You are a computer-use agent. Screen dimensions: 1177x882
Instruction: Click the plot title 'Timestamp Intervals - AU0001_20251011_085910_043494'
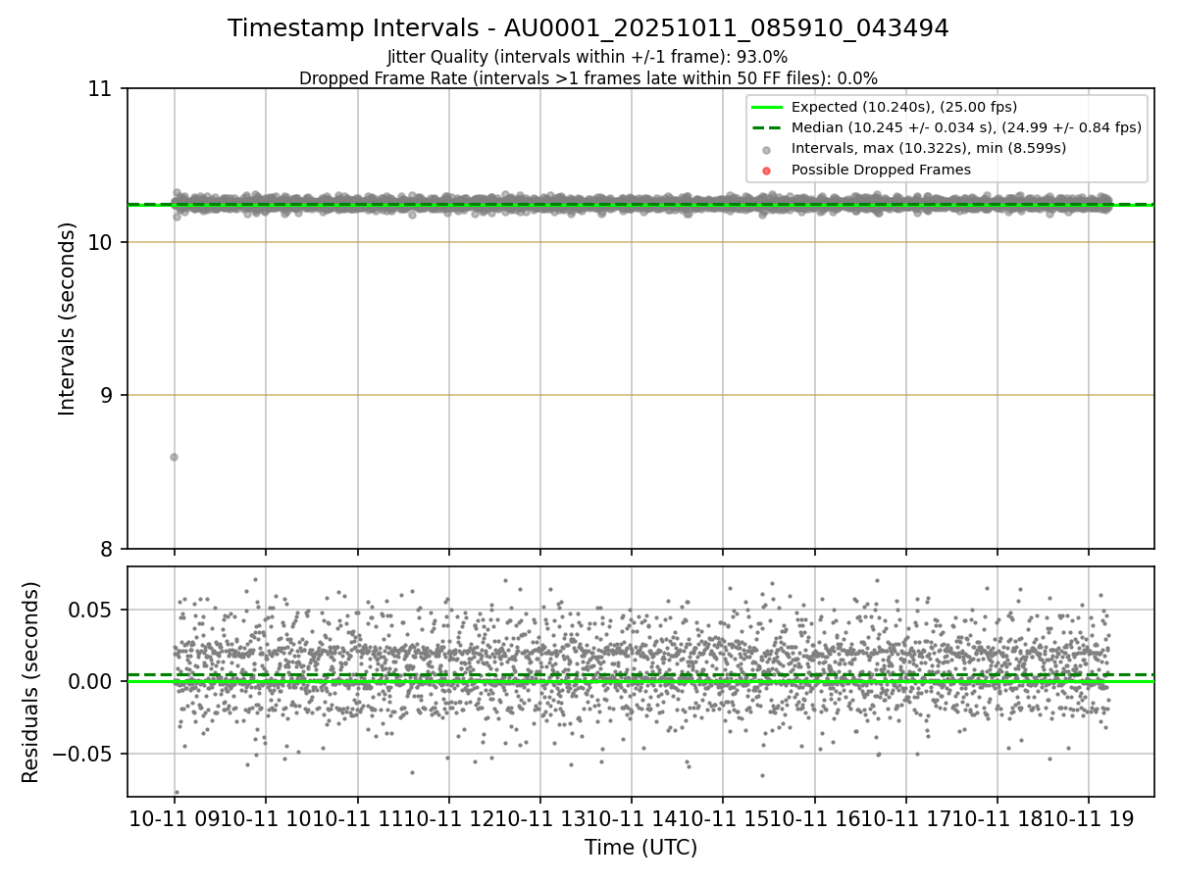coord(588,28)
